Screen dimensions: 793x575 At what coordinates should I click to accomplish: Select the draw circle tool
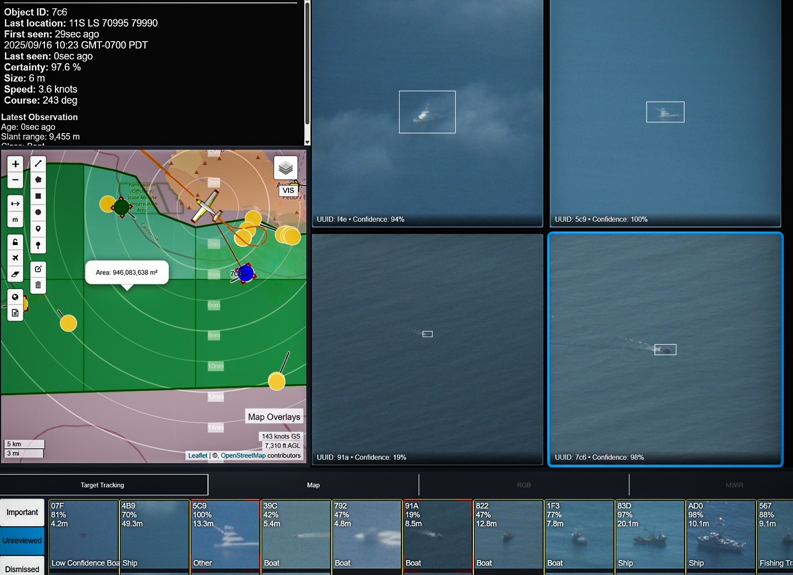click(x=38, y=212)
